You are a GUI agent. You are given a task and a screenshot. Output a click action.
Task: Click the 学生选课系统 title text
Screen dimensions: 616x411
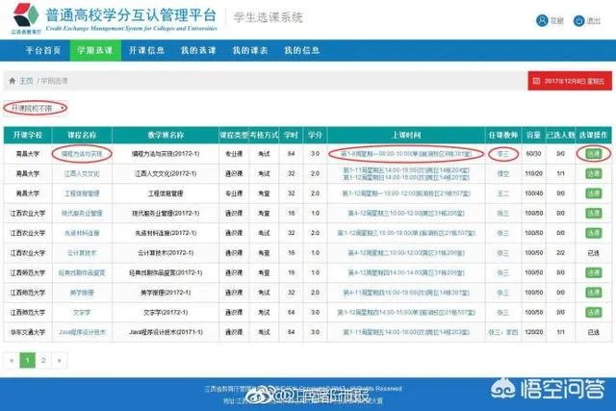pos(268,17)
